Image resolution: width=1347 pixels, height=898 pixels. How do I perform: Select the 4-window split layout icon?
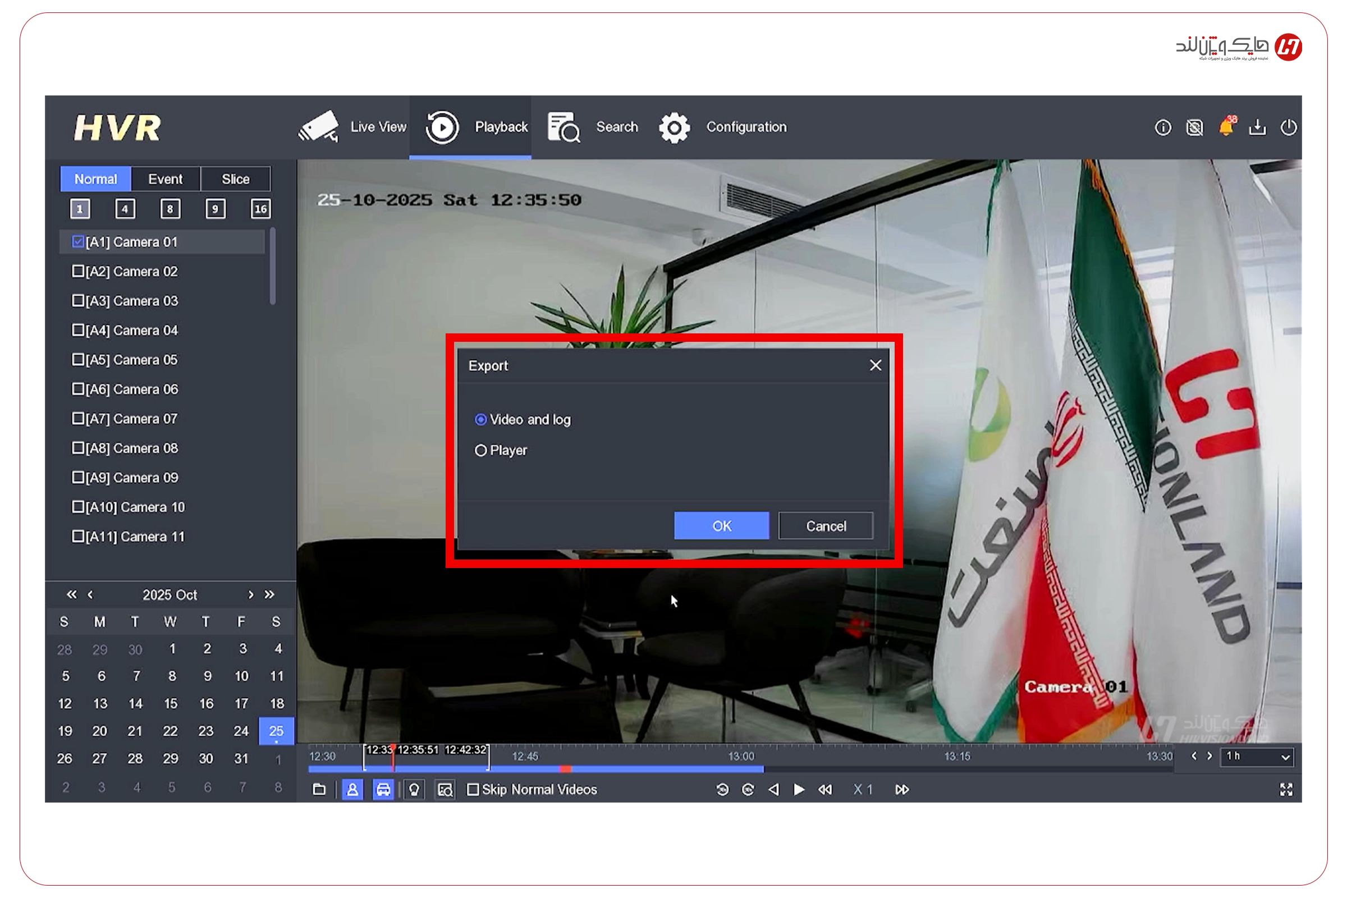click(x=125, y=209)
